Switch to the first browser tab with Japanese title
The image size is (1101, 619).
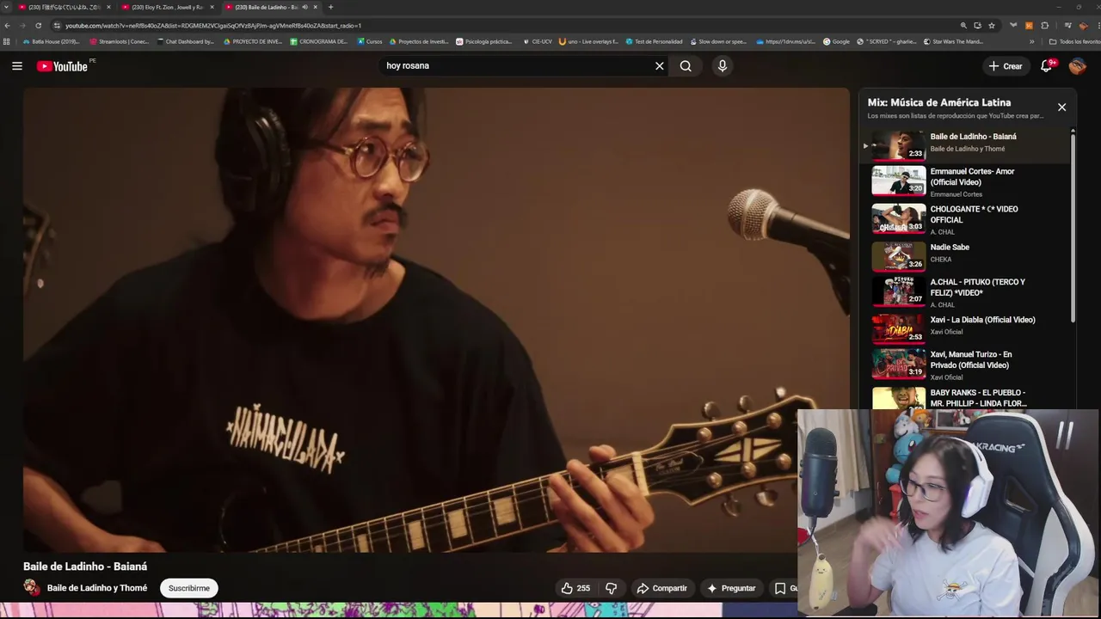coord(63,7)
